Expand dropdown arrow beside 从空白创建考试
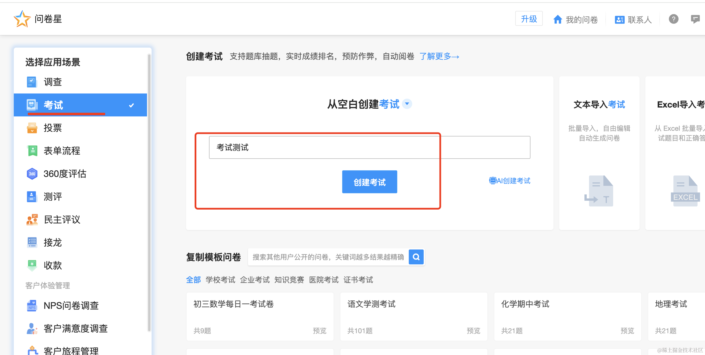This screenshot has width=705, height=355. (x=407, y=104)
